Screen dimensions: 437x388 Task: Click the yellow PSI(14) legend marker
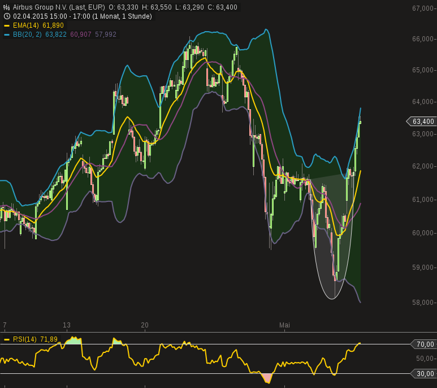pyautogui.click(x=7, y=339)
